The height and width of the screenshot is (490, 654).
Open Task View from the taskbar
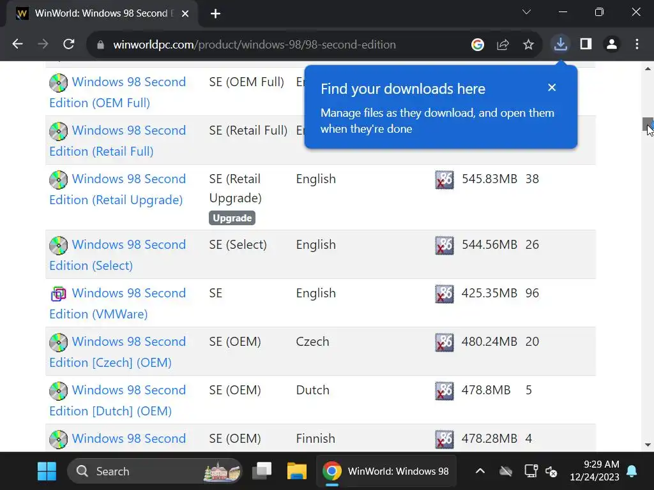point(262,471)
